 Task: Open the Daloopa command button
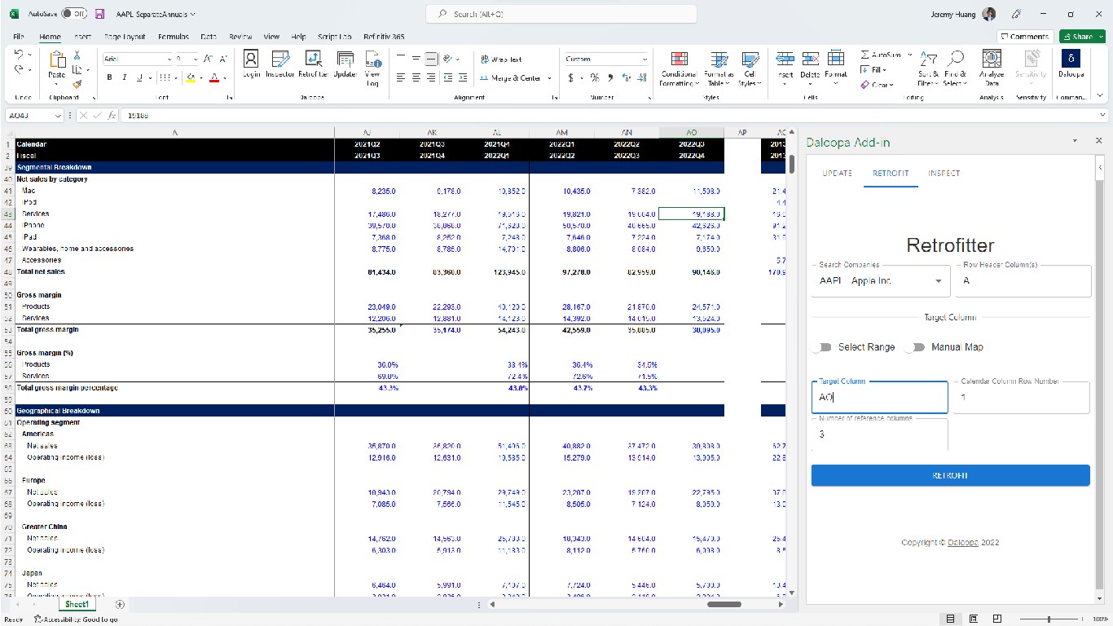pyautogui.click(x=1071, y=64)
